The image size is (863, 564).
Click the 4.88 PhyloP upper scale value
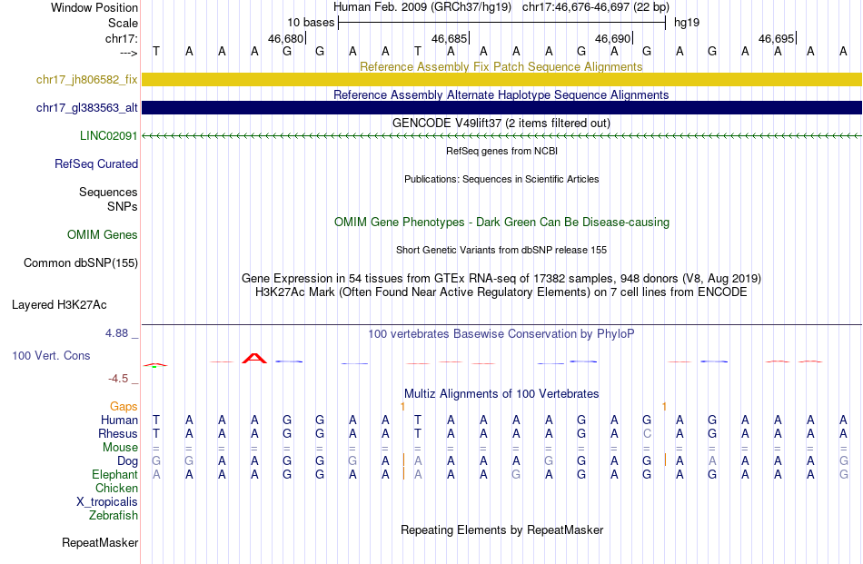coord(116,333)
